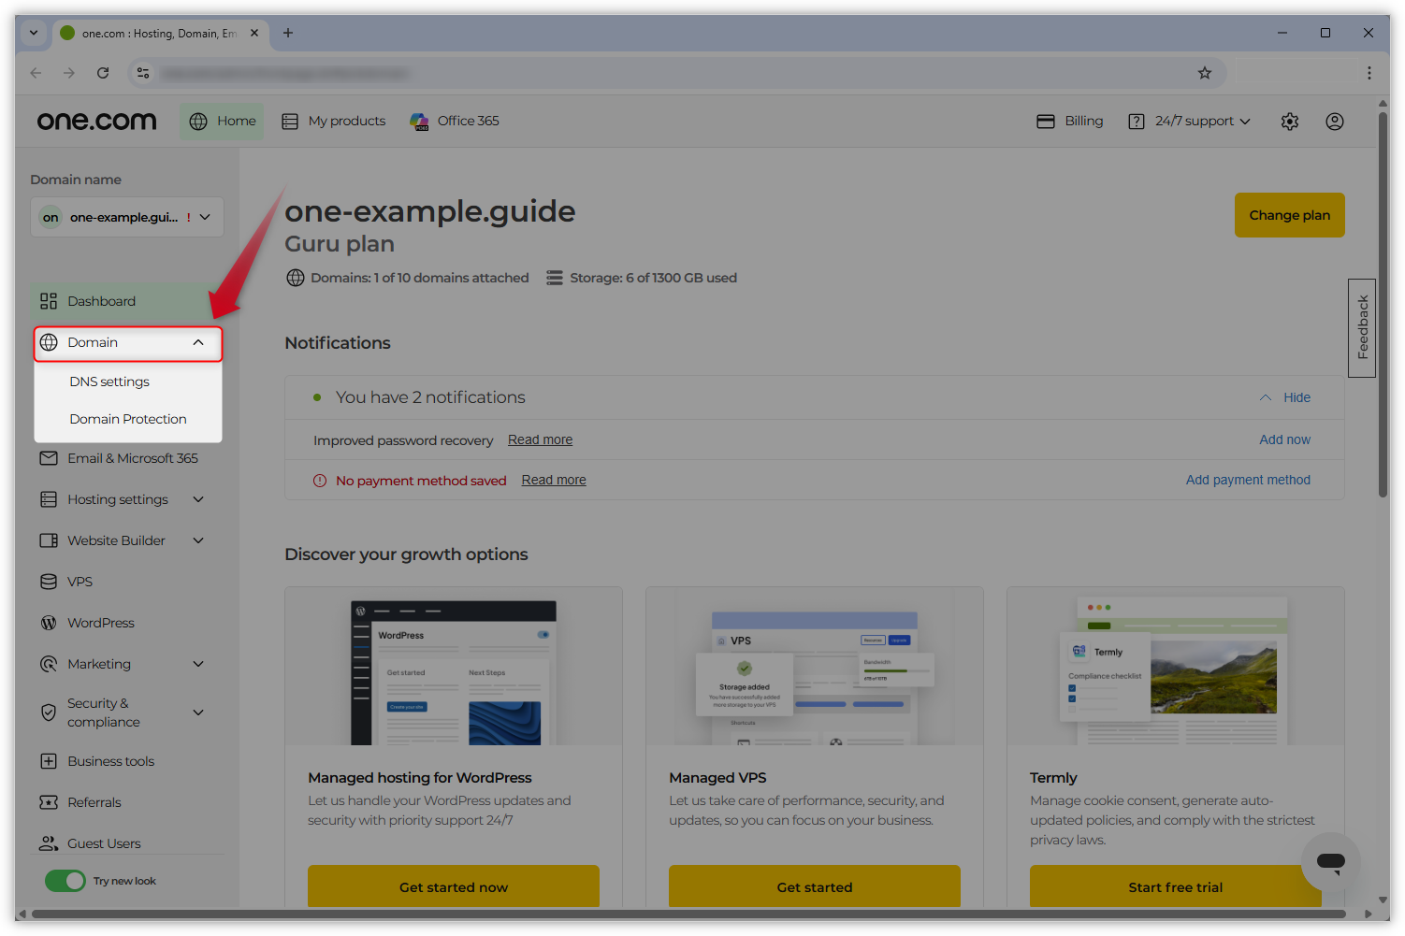Viewport: 1405px width, 936px height.
Task: Click the Referrals ticket icon
Action: [x=49, y=802]
